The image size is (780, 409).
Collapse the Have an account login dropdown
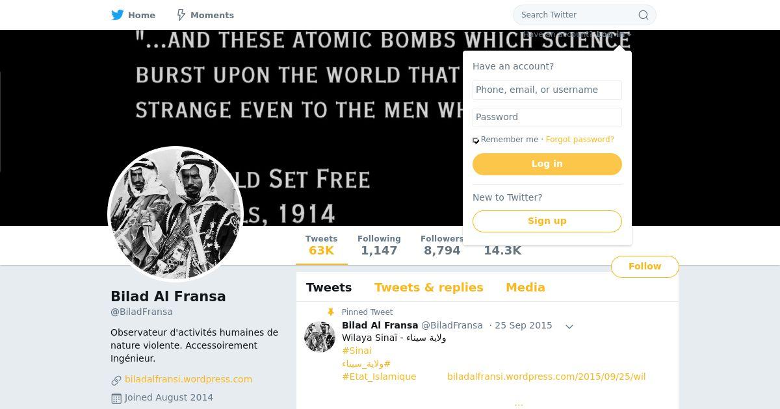(x=577, y=34)
